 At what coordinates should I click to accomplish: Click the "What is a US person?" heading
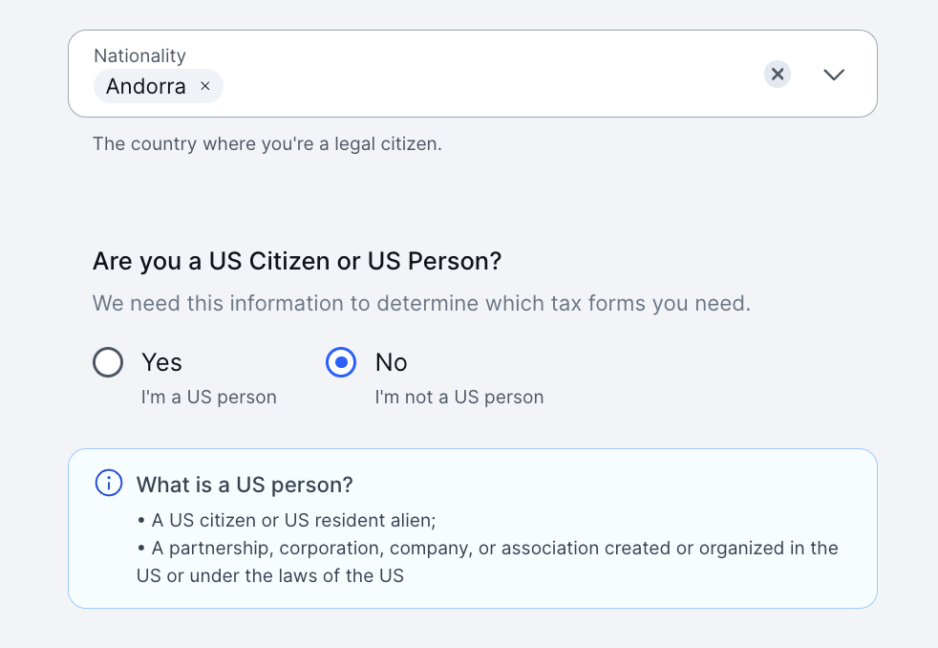245,485
